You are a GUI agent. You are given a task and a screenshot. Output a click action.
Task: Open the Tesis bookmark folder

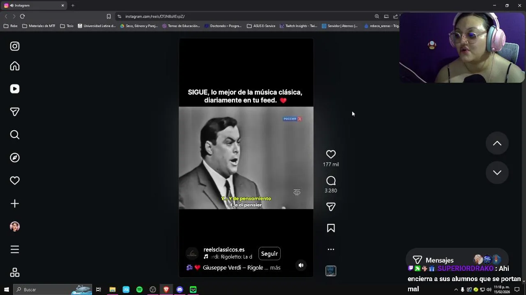67,26
